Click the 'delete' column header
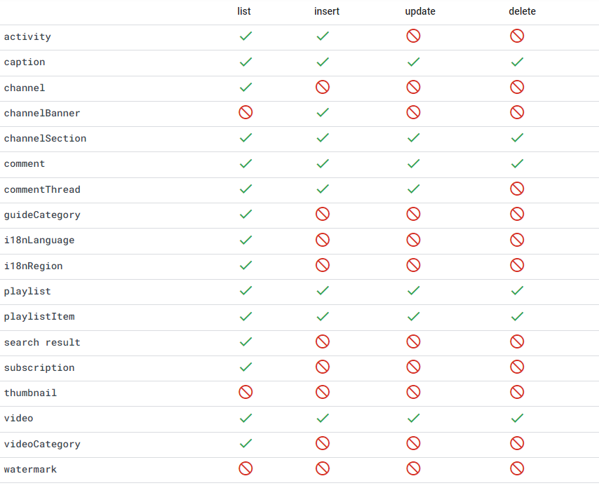The image size is (599, 488). [x=523, y=11]
